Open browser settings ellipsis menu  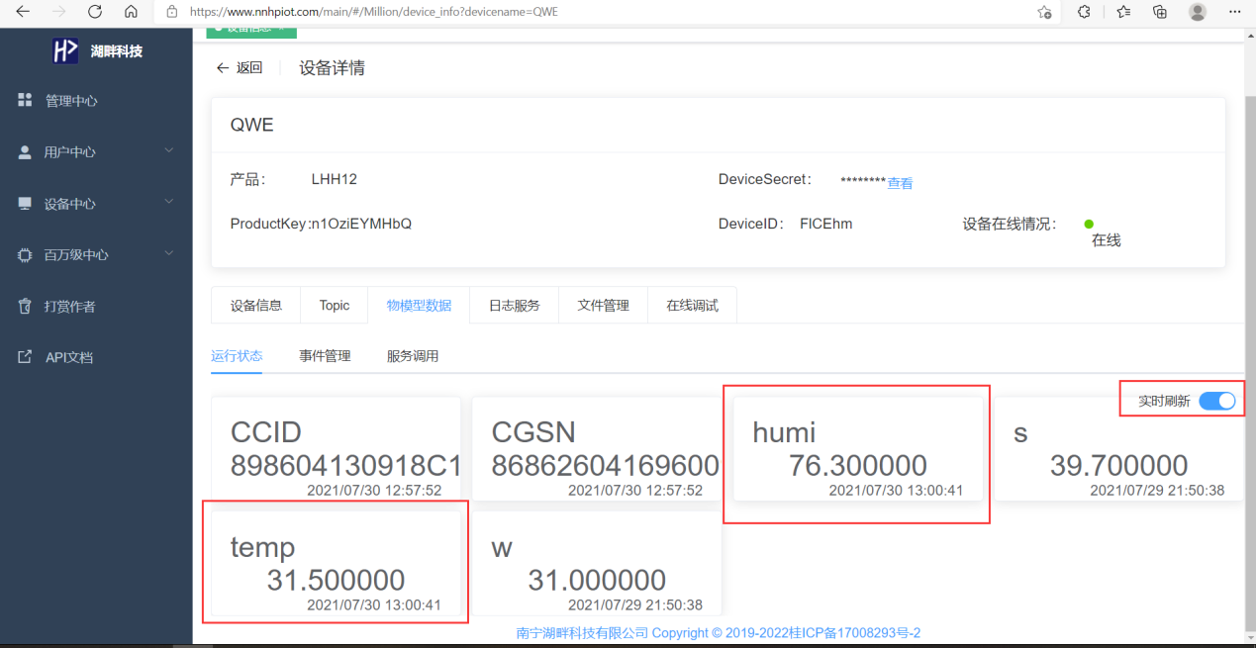[x=1234, y=12]
